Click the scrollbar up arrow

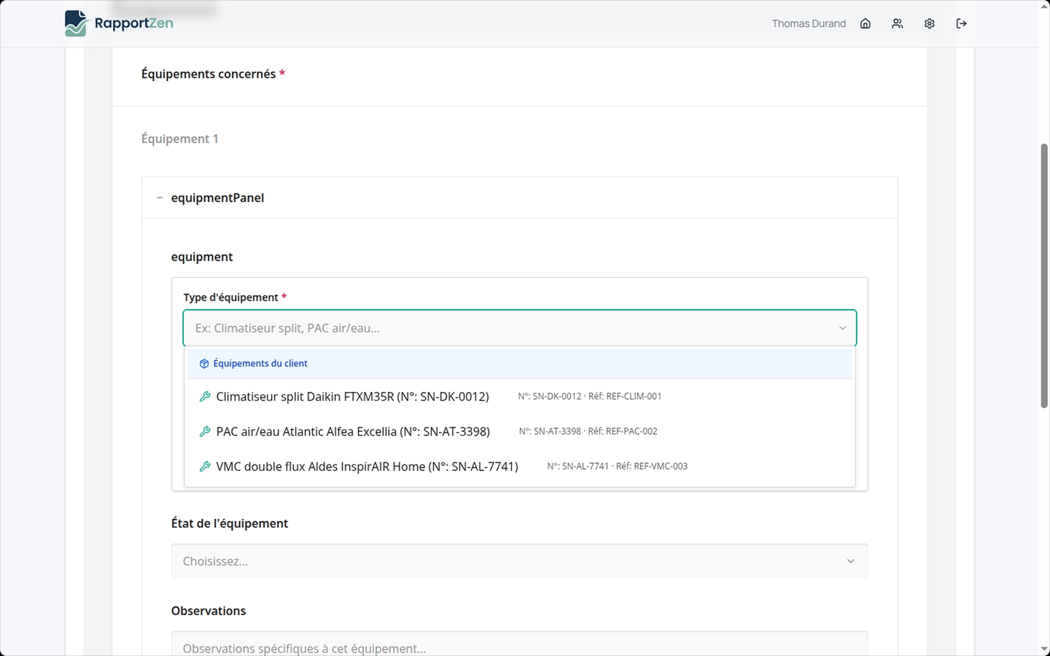tap(1044, 6)
